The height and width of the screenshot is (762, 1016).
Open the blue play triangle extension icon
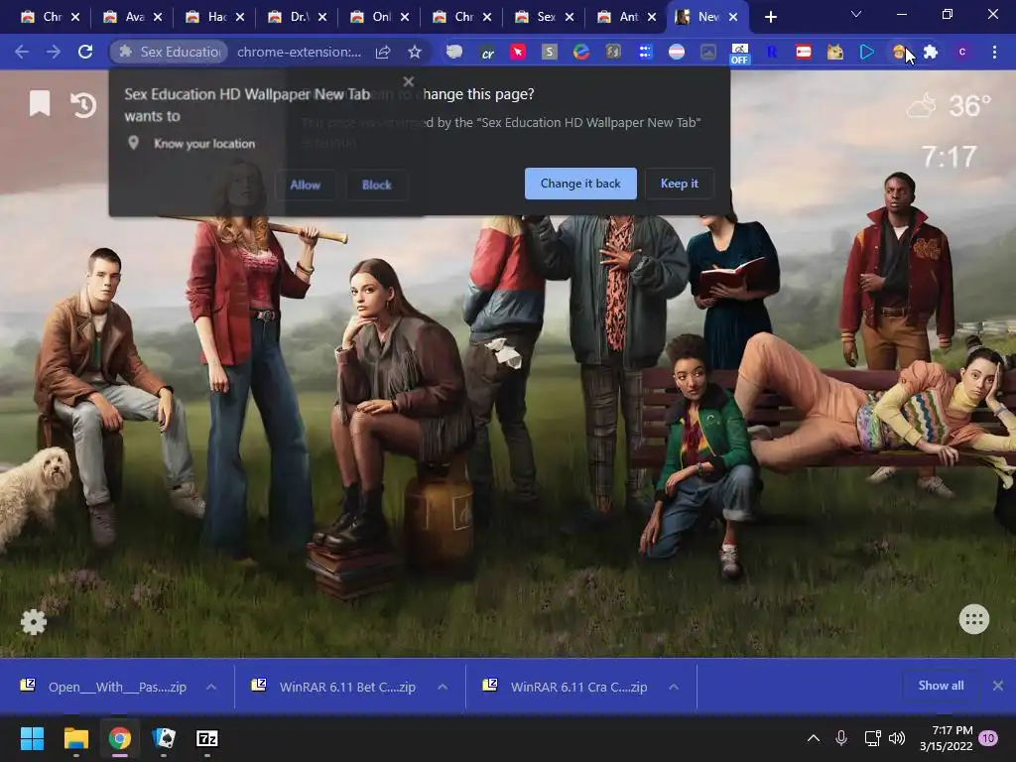(867, 52)
